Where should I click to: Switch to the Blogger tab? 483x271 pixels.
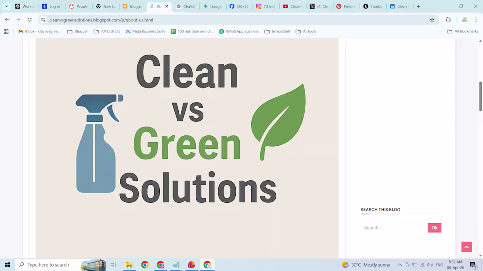click(x=133, y=6)
